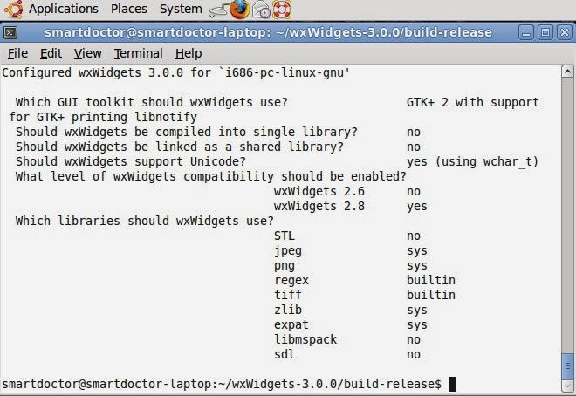Click the 'sdl' library entry
Viewport: 576px width, 396px height.
[x=284, y=354]
